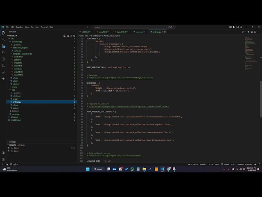Open index.html in the file tree

point(18,69)
